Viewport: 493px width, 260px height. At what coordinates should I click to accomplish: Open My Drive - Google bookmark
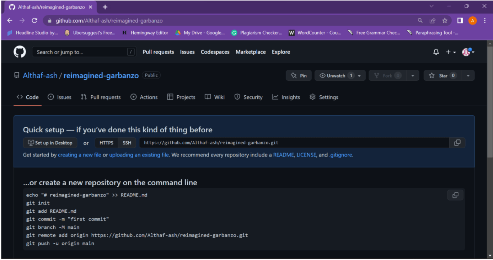[200, 33]
